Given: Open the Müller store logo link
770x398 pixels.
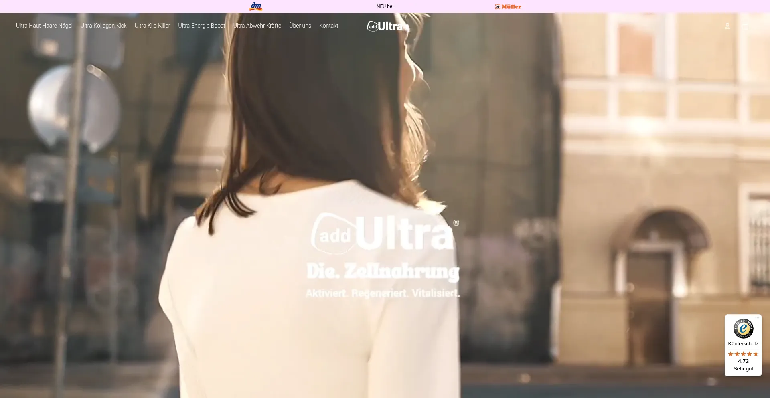Looking at the screenshot, I should point(508,6).
